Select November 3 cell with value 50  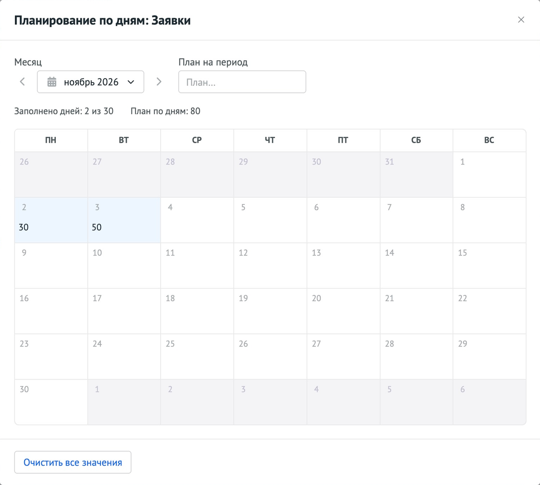[x=124, y=220]
